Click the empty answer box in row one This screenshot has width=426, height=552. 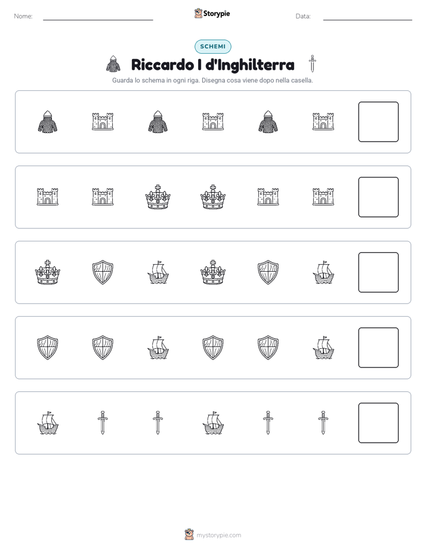378,122
